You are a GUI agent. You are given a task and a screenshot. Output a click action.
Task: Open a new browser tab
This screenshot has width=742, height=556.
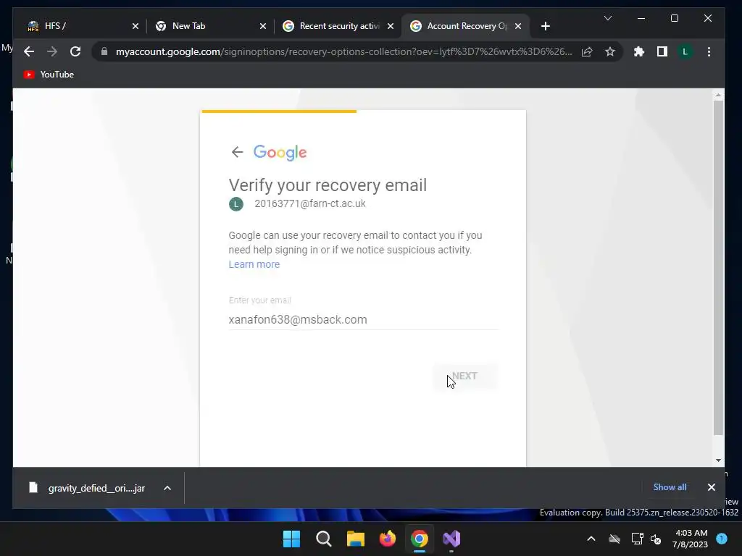(546, 26)
